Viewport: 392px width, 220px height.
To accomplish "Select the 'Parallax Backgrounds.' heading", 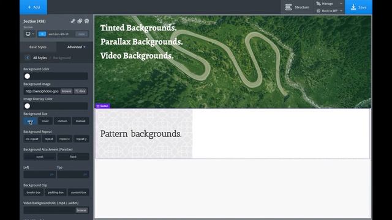I will tap(141, 42).
